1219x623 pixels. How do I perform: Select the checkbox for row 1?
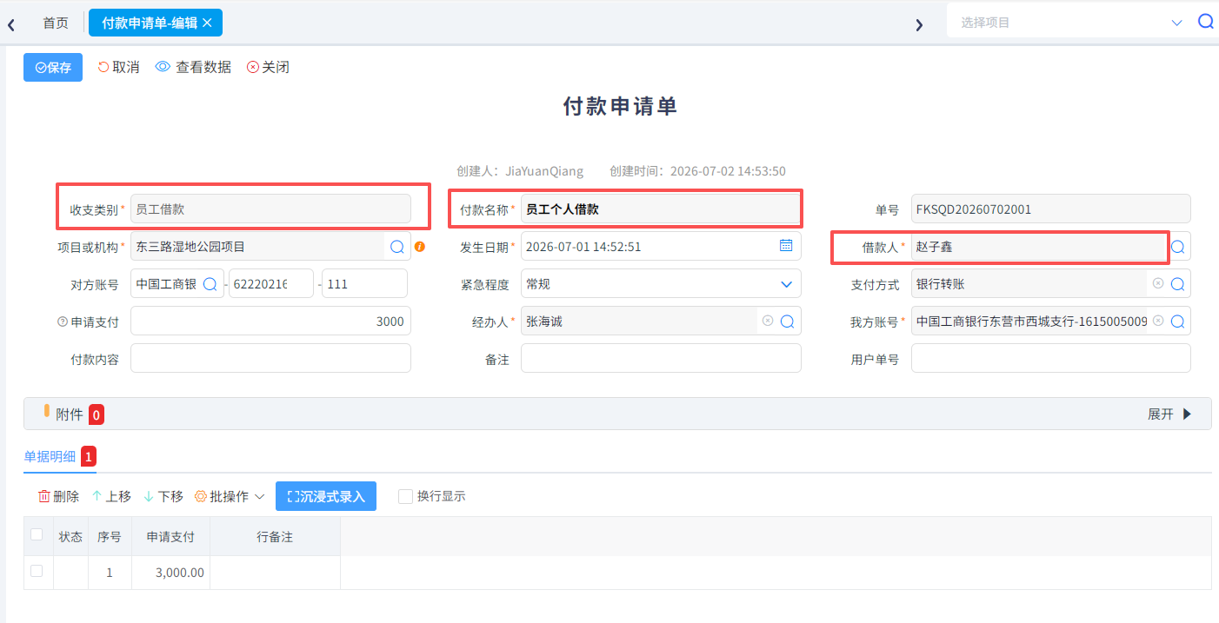[37, 571]
